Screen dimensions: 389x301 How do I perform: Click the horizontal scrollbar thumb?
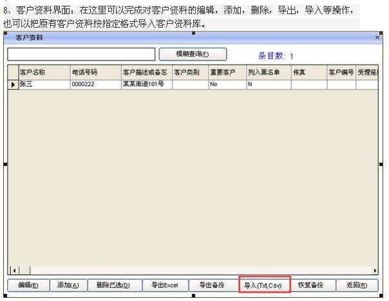pos(24,271)
